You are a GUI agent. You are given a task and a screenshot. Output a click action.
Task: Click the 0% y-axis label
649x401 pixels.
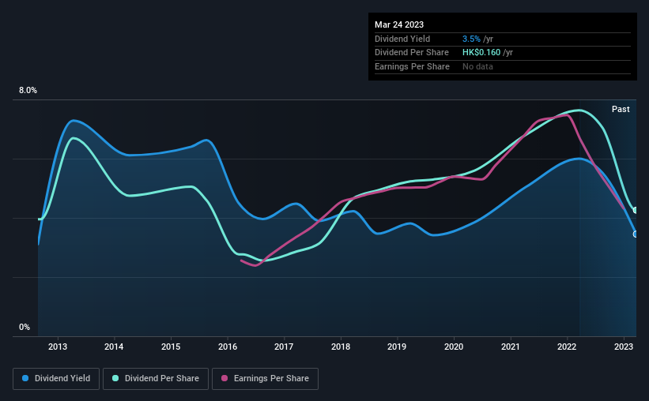coord(25,327)
